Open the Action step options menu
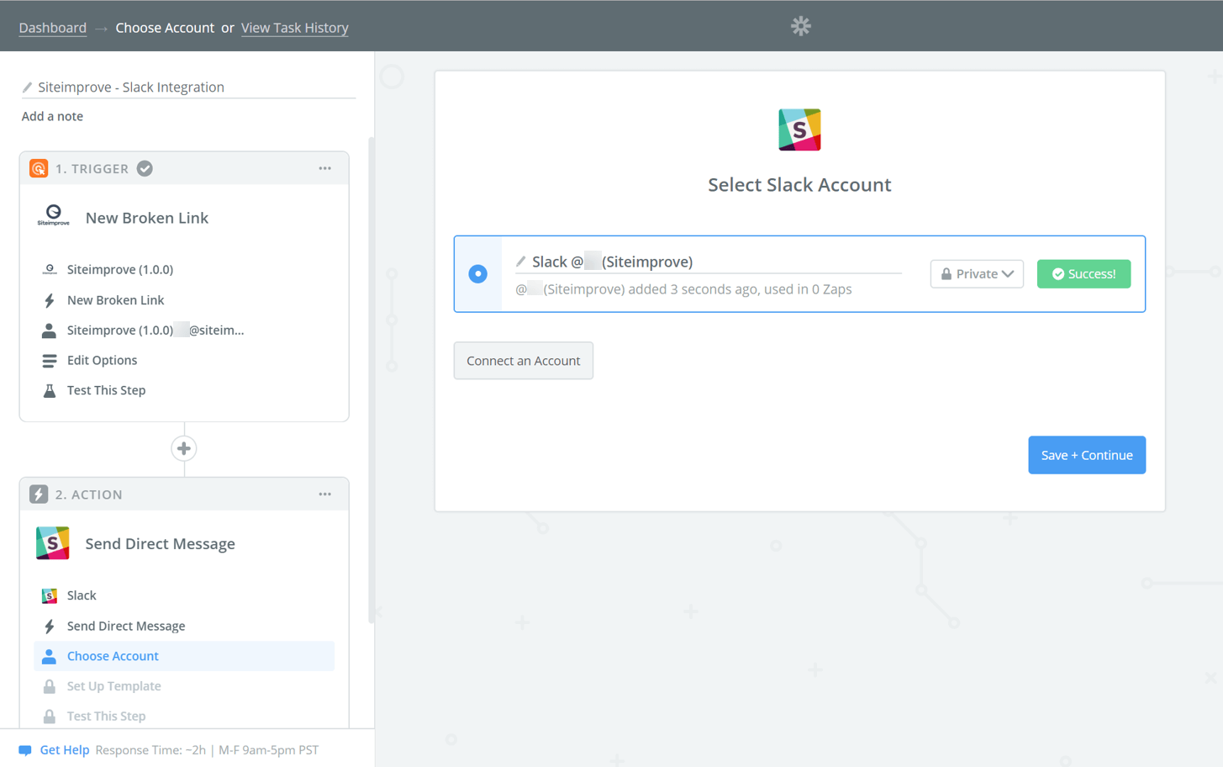 click(x=324, y=495)
